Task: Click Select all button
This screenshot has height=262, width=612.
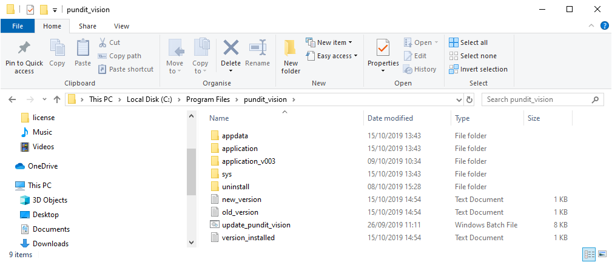Action: tap(468, 42)
